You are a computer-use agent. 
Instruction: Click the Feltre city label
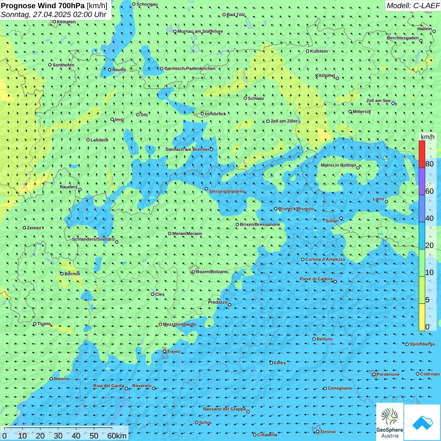(x=280, y=363)
